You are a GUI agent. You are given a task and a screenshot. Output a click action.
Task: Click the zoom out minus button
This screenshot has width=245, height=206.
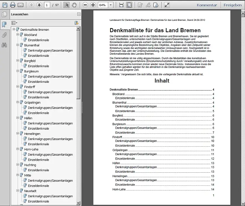click(x=85, y=5)
